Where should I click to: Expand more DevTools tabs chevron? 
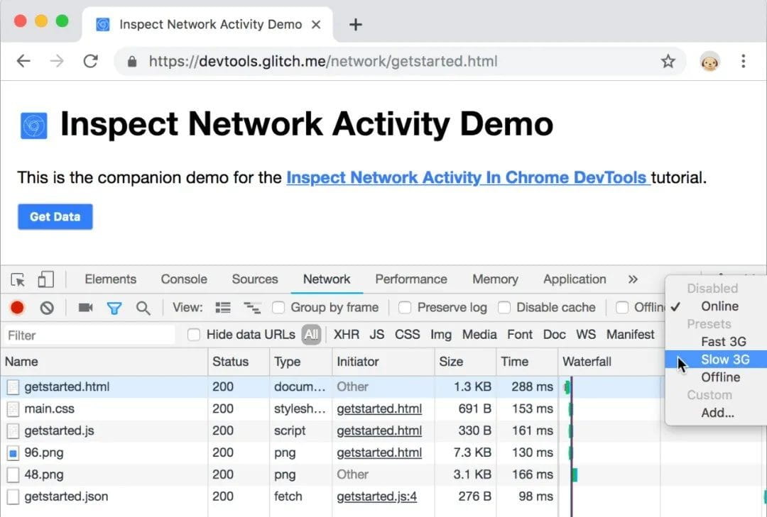tap(633, 279)
